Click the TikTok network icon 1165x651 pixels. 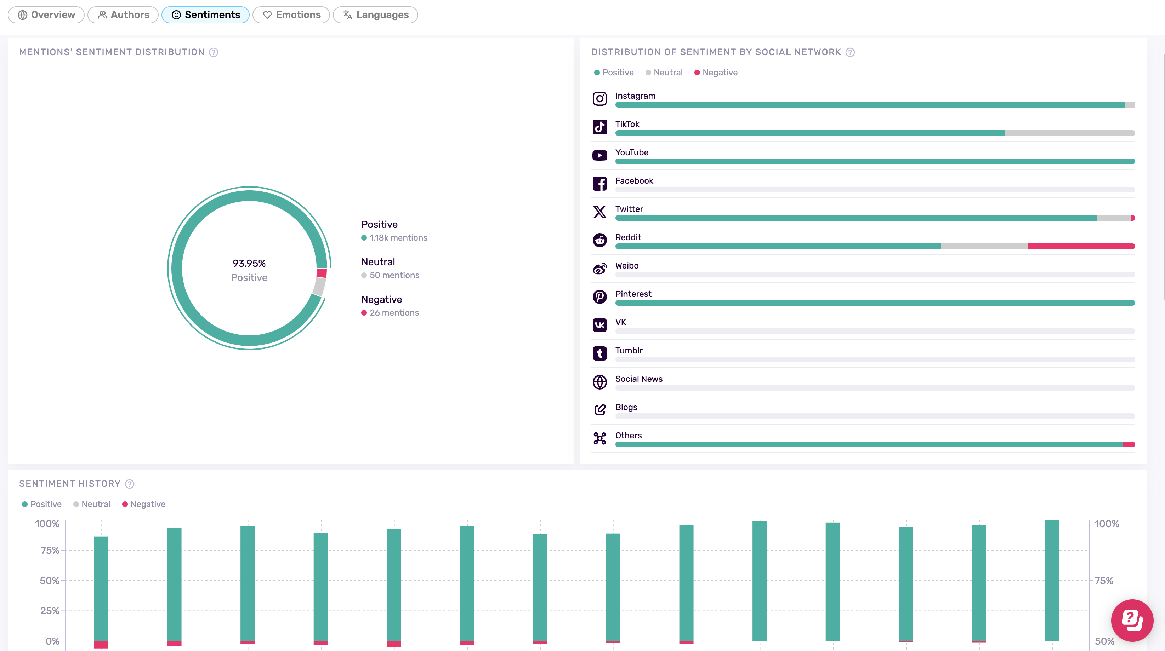600,127
